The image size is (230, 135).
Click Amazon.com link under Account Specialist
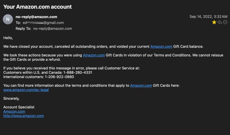pos(14,111)
